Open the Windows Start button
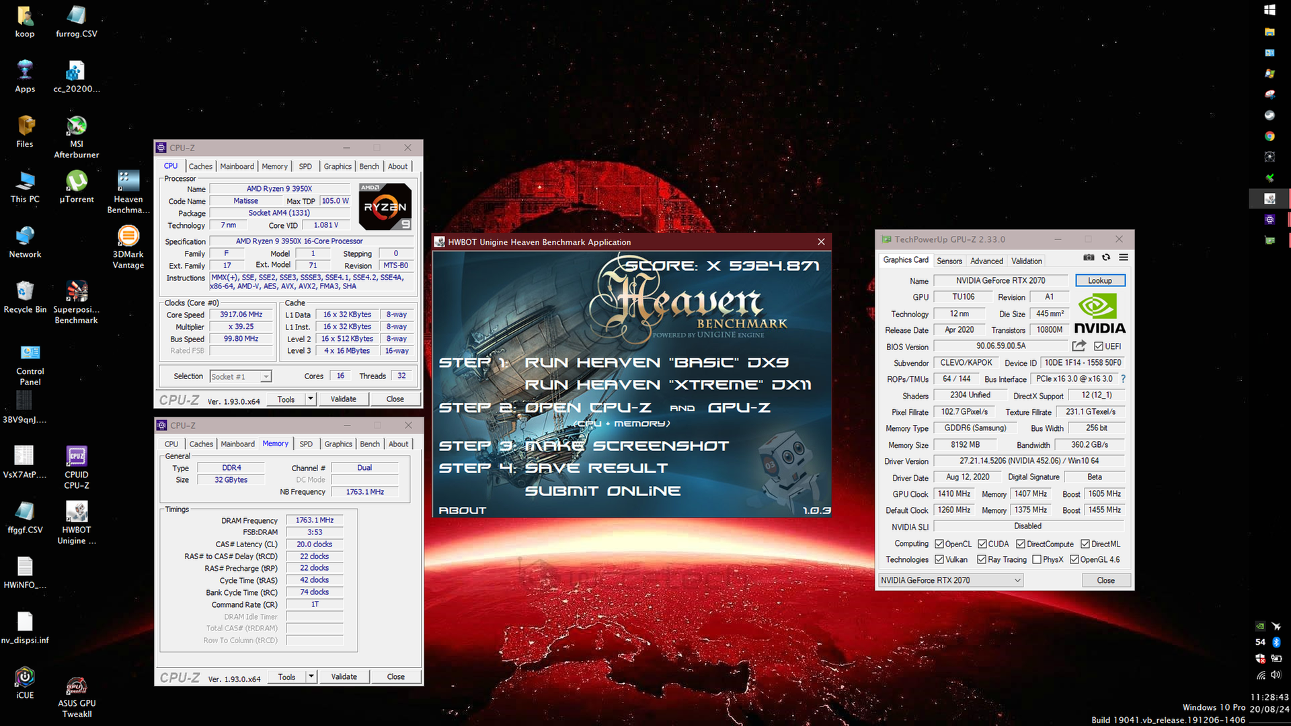The width and height of the screenshot is (1291, 726). 1269,9
